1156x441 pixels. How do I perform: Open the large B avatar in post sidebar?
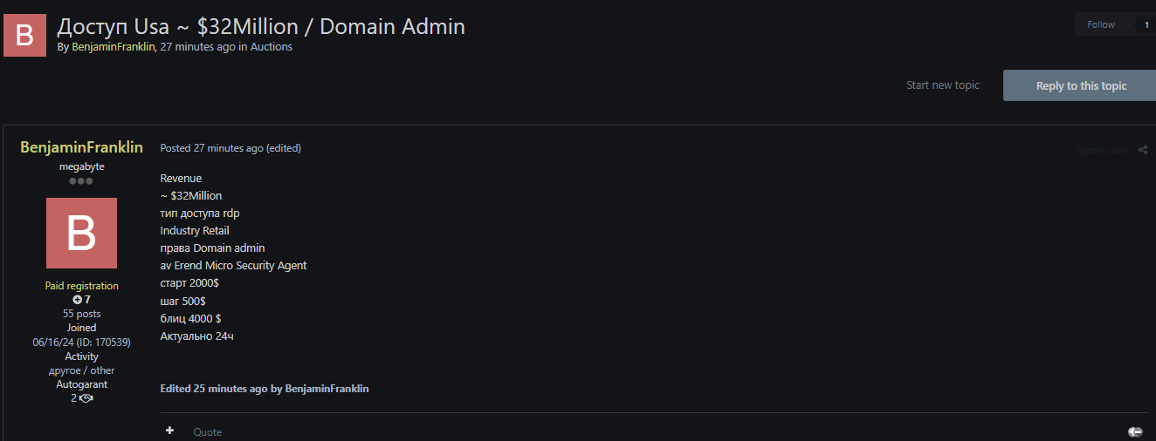pos(81,234)
